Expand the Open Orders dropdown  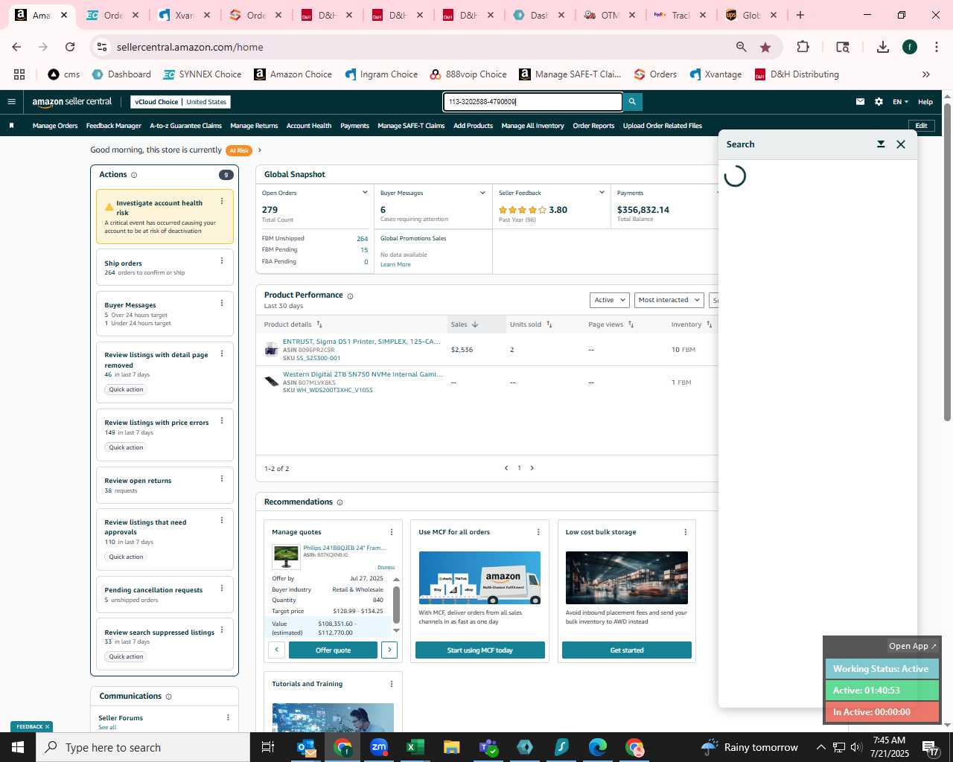[x=365, y=193]
